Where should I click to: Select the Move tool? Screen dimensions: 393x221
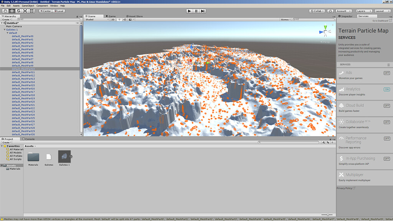click(11, 11)
